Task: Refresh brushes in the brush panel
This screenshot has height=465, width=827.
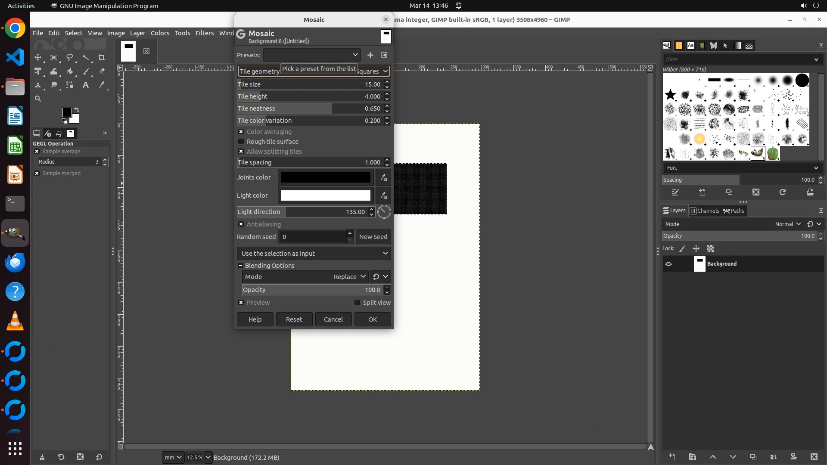Action: tap(782, 192)
